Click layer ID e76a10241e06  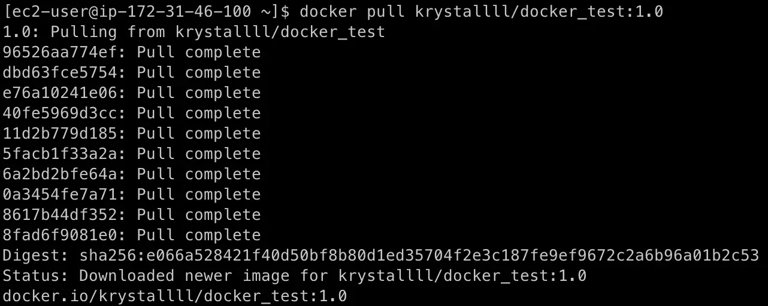(x=60, y=93)
